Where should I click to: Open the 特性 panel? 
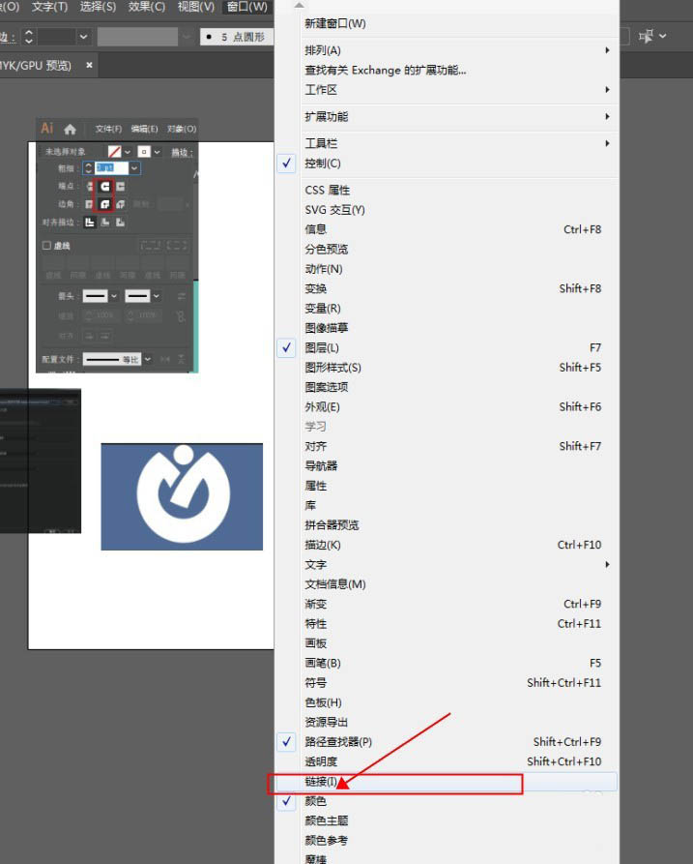(447, 624)
